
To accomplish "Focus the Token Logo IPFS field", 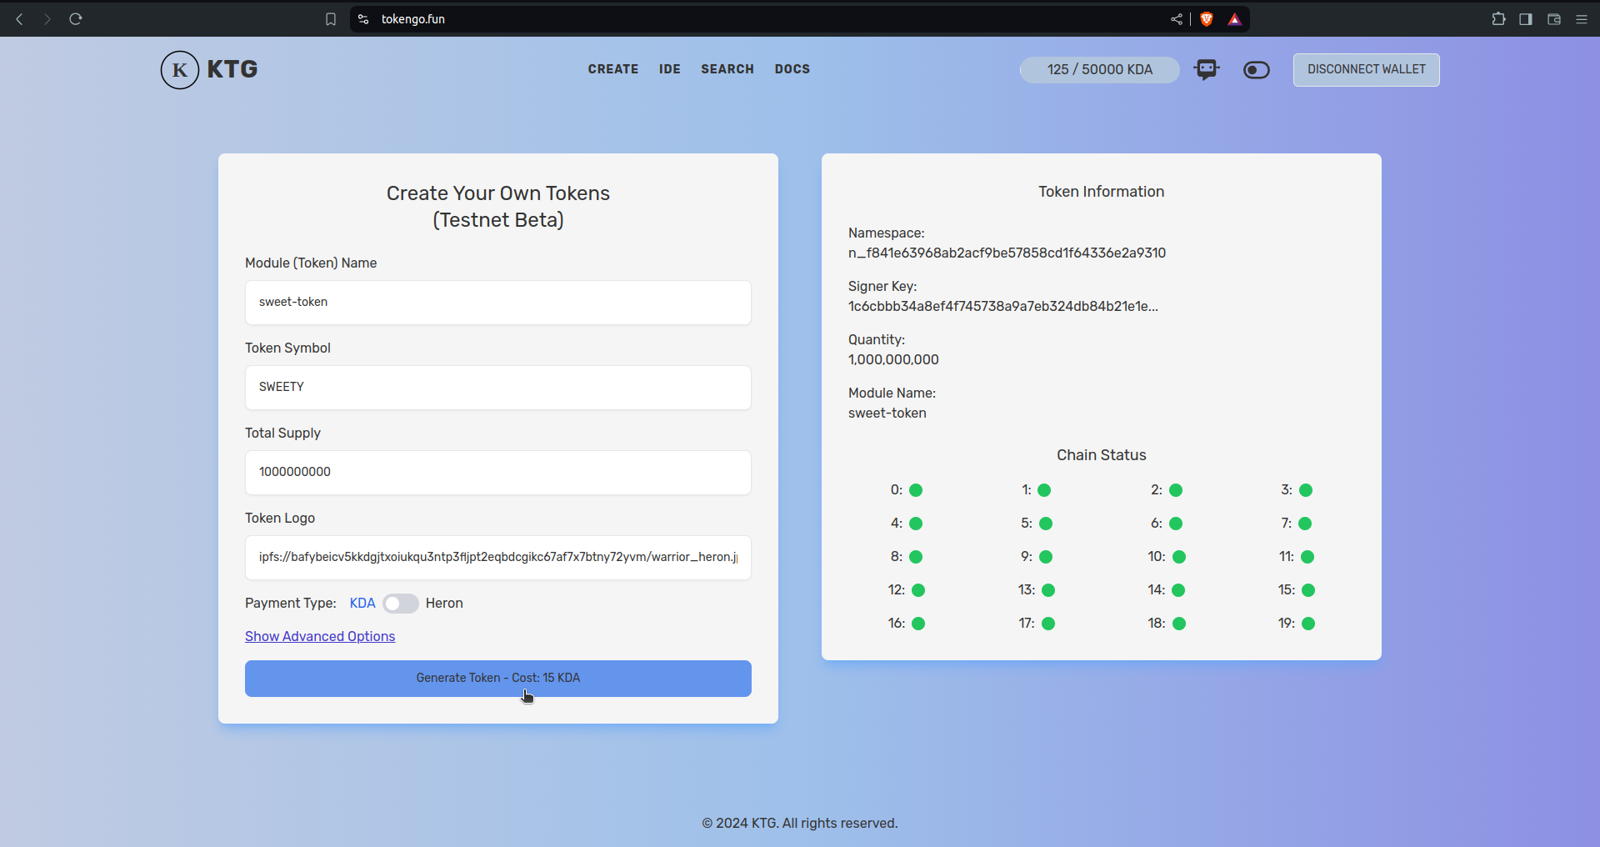I will tap(498, 558).
